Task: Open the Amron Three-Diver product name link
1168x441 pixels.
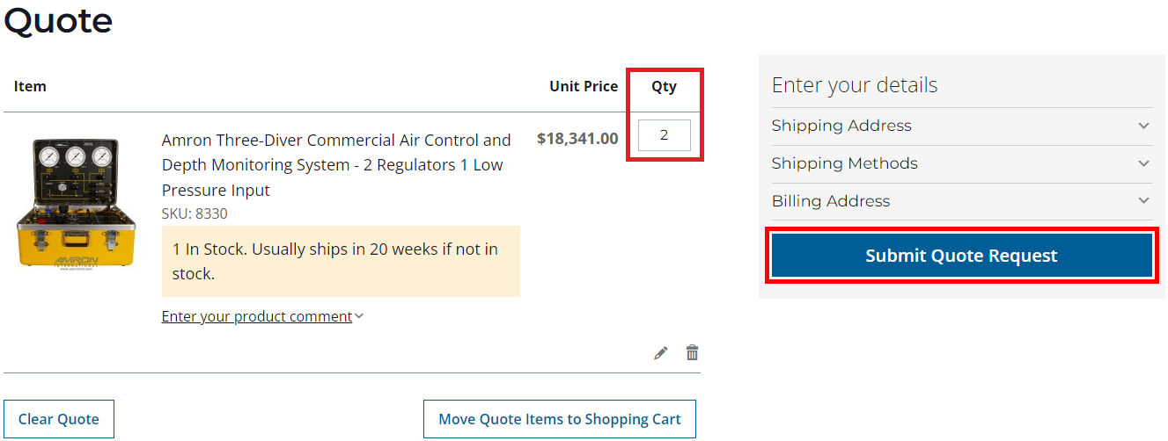Action: point(336,165)
